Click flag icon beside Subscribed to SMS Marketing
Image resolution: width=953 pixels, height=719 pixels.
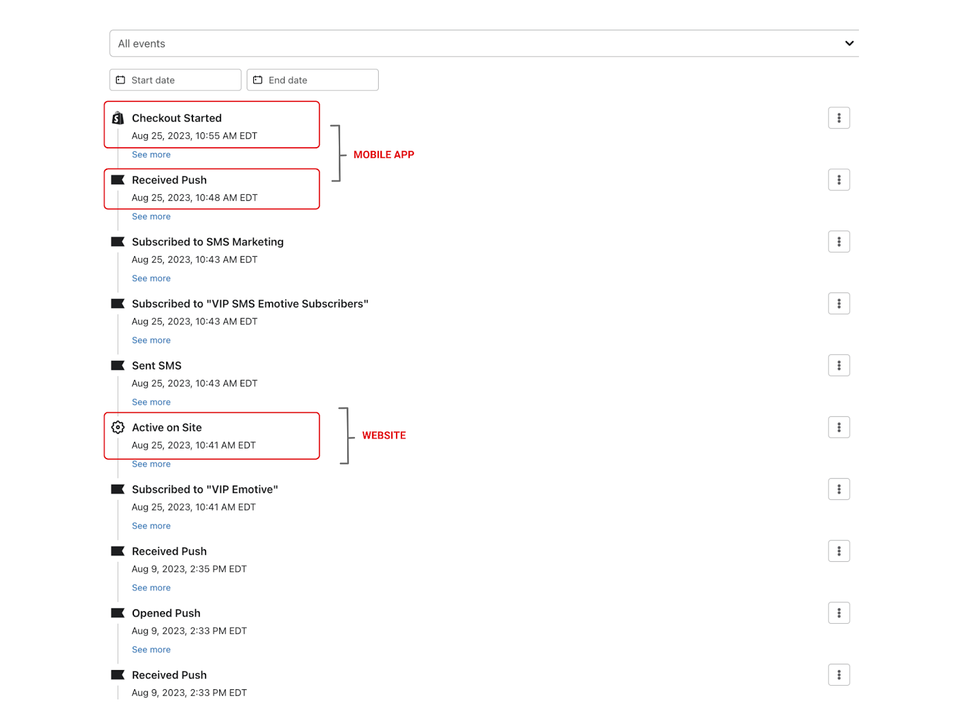pyautogui.click(x=118, y=242)
